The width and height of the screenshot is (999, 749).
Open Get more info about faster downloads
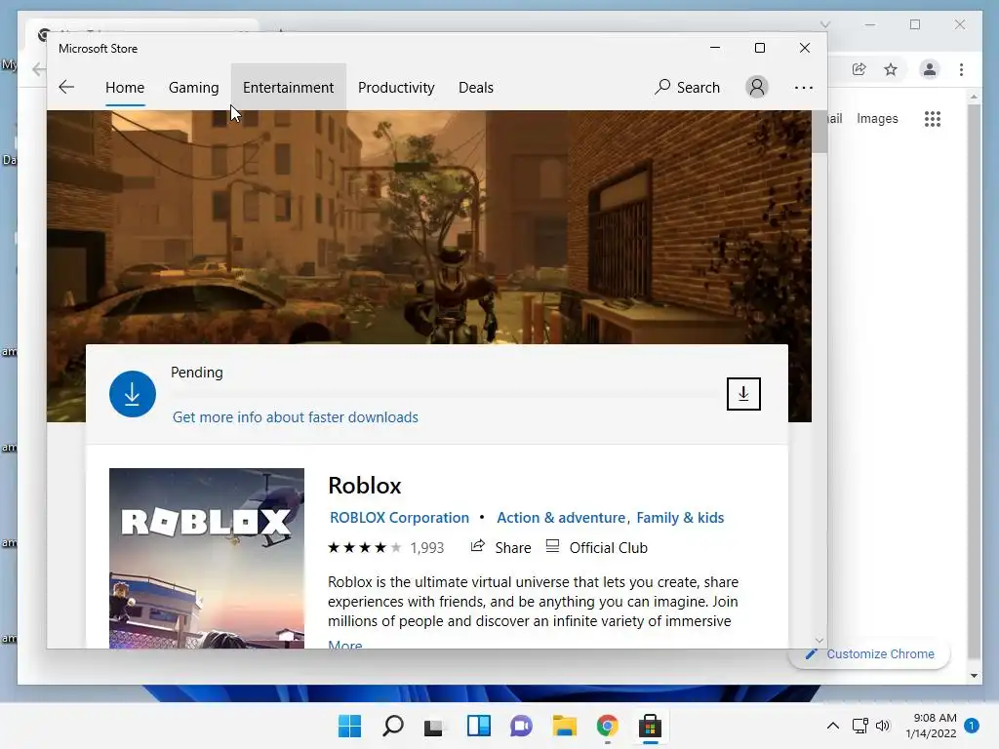tap(296, 417)
